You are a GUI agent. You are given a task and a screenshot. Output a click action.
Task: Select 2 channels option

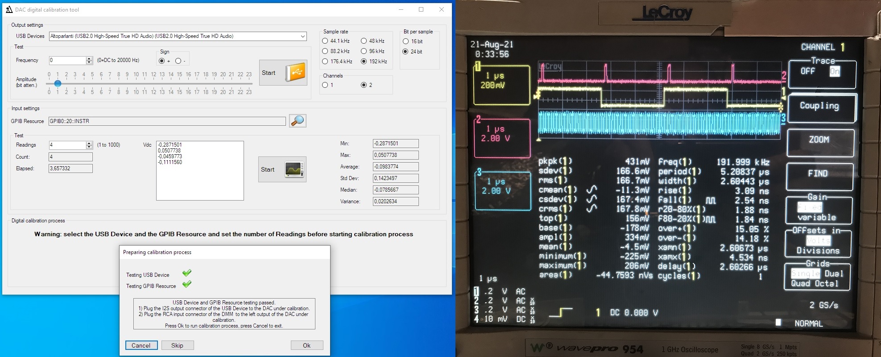point(364,85)
